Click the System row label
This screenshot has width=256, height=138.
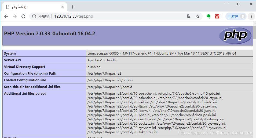(x=10, y=53)
